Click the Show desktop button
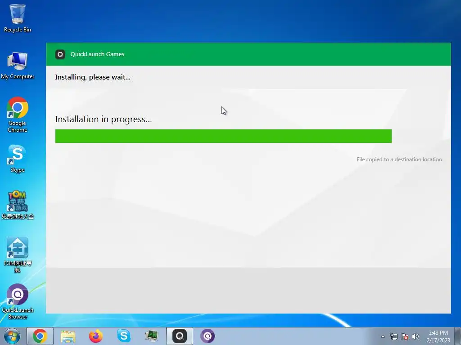Viewport: 461px width, 345px height. 458,336
